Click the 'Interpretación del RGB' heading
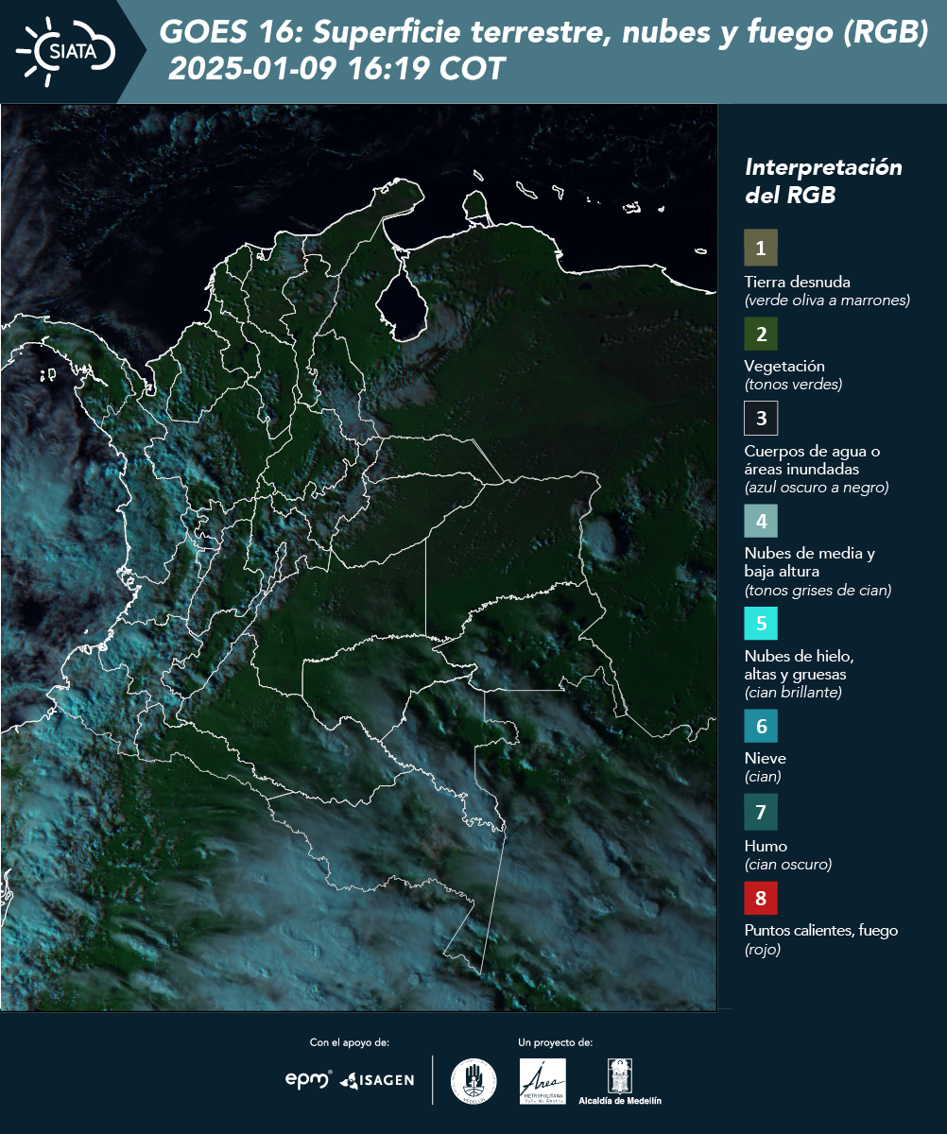947x1134 pixels. click(x=823, y=181)
